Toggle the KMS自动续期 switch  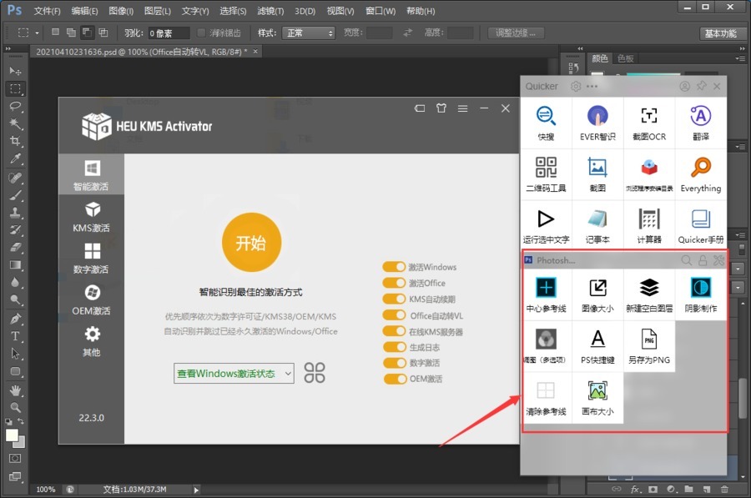(x=394, y=299)
